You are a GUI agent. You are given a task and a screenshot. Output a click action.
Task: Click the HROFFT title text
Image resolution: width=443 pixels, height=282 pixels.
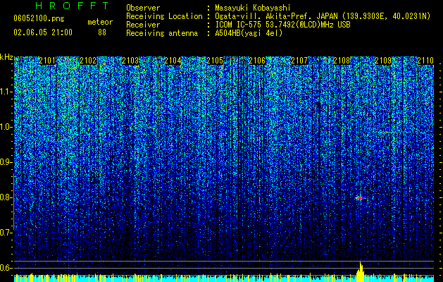pos(72,6)
